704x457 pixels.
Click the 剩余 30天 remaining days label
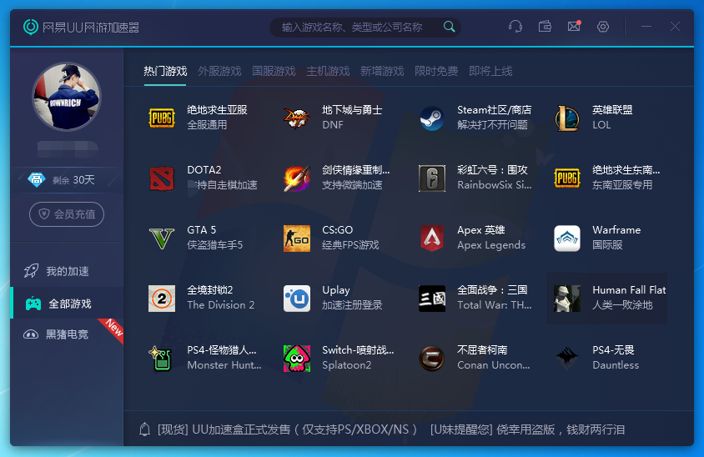point(73,180)
